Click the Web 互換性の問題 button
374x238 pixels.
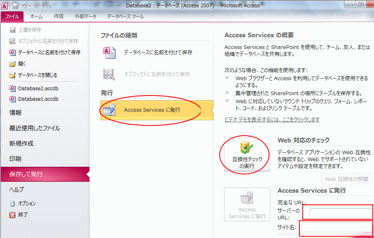[x=346, y=179]
